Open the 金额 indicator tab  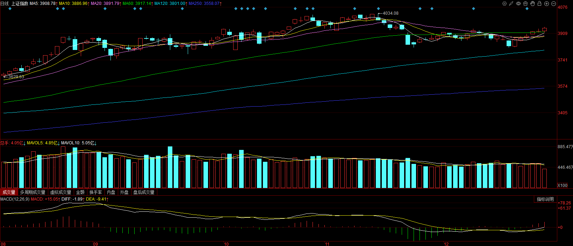pyautogui.click(x=80, y=192)
